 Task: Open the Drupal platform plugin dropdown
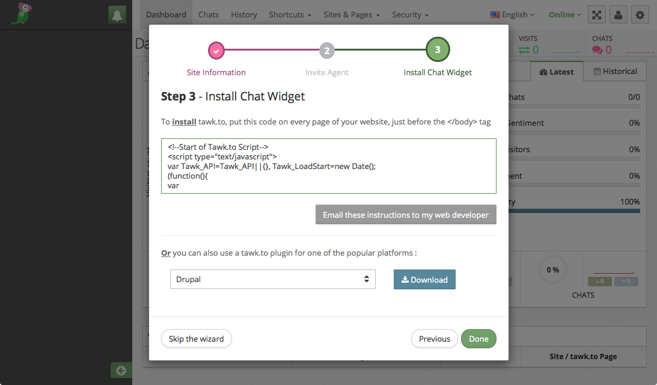point(273,279)
